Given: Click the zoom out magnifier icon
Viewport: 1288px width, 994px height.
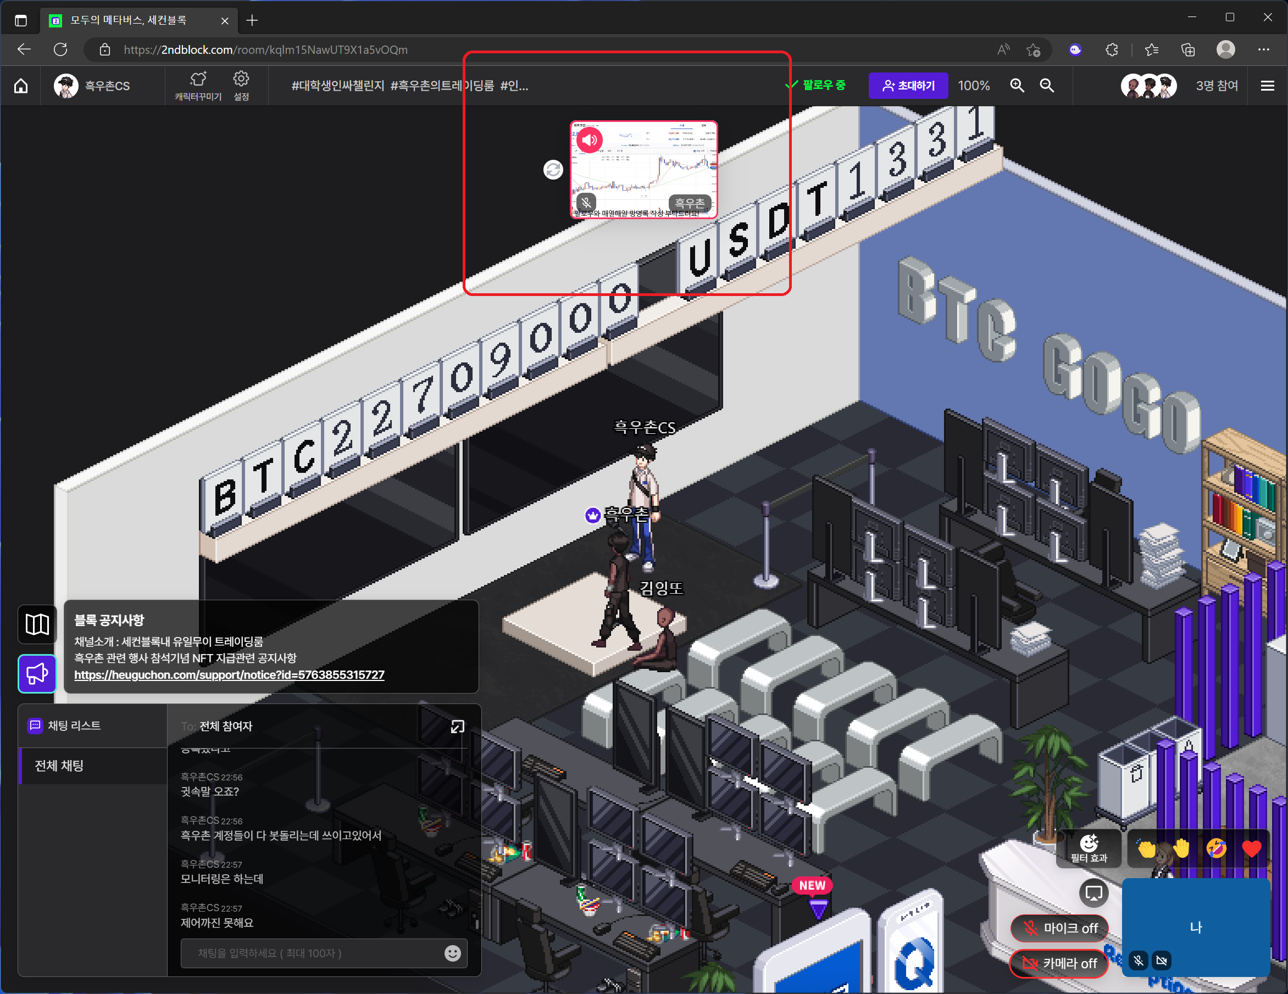Looking at the screenshot, I should [1047, 86].
